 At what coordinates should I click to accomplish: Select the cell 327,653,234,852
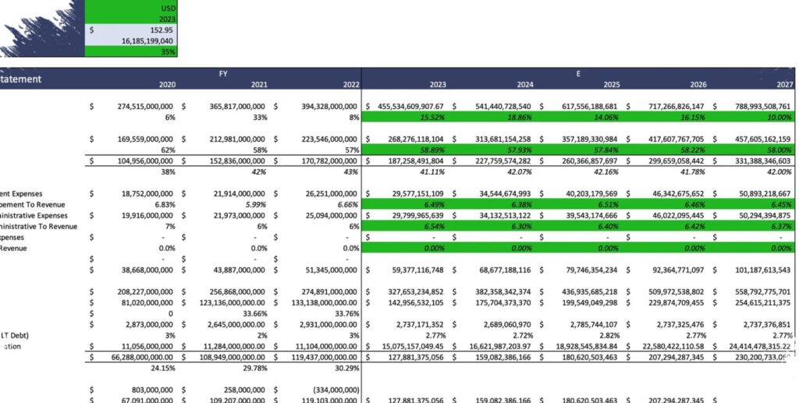(416, 292)
